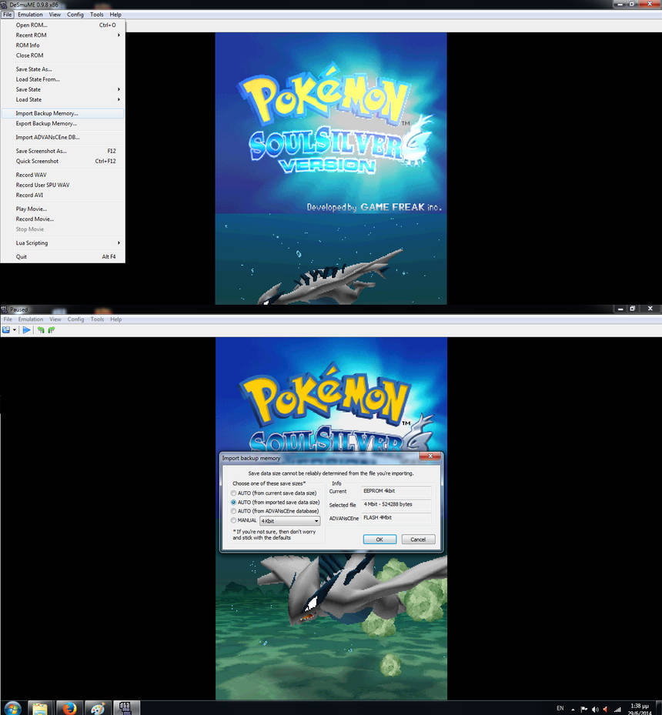
Task: Choose ROM Info from File menu
Action: (x=63, y=45)
